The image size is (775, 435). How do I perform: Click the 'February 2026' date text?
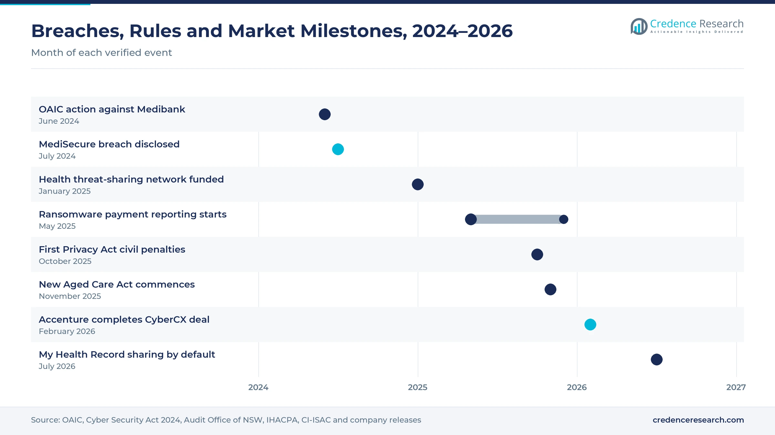(67, 332)
